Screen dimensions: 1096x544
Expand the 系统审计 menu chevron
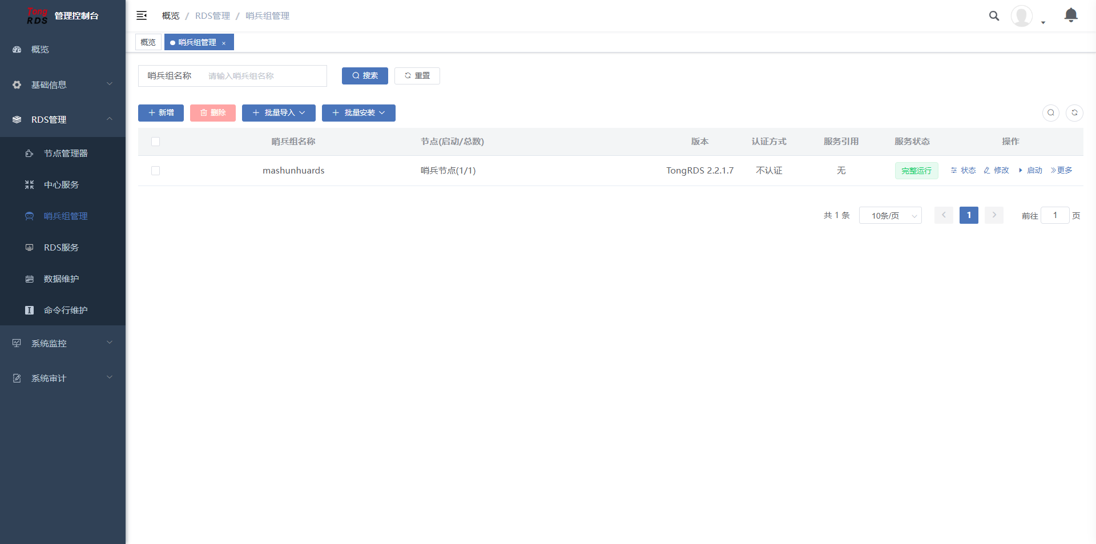tap(110, 378)
